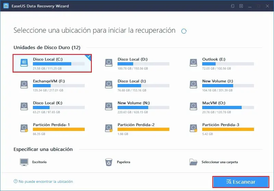Click the Seleccionar una carpeta label
This screenshot has width=274, height=191.
220,162
